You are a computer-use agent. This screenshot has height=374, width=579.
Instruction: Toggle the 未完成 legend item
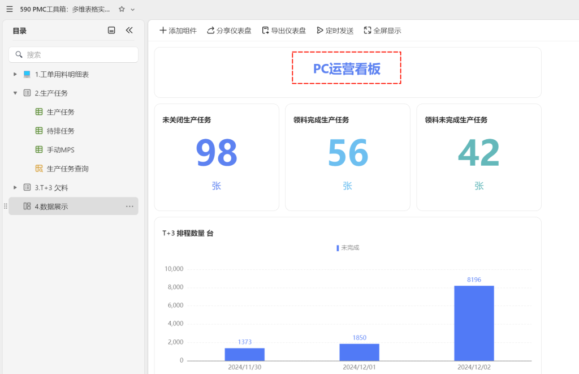(348, 248)
